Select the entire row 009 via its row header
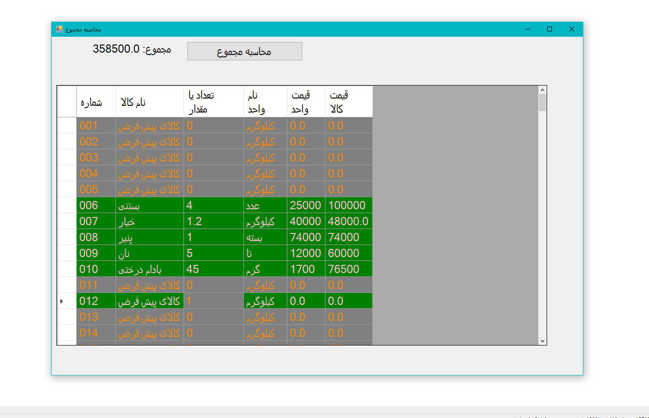This screenshot has width=649, height=418. [x=67, y=253]
